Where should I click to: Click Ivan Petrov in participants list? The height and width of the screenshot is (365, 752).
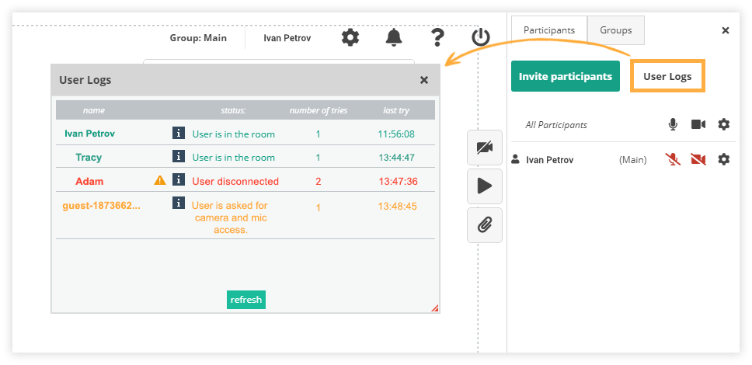coord(549,160)
